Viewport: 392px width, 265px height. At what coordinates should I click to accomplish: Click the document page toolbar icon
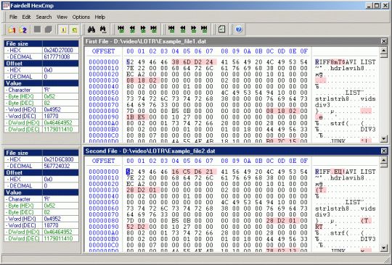pos(221,30)
